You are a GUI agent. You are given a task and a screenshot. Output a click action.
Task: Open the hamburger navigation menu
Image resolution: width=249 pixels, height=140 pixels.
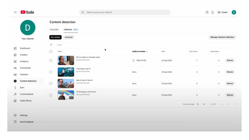15,12
